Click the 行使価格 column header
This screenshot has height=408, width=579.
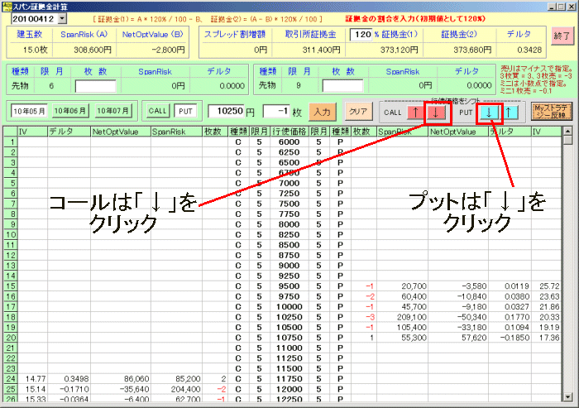(x=289, y=132)
